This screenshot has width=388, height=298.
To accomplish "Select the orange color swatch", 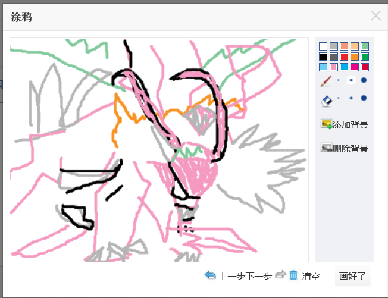I will point(354,57).
